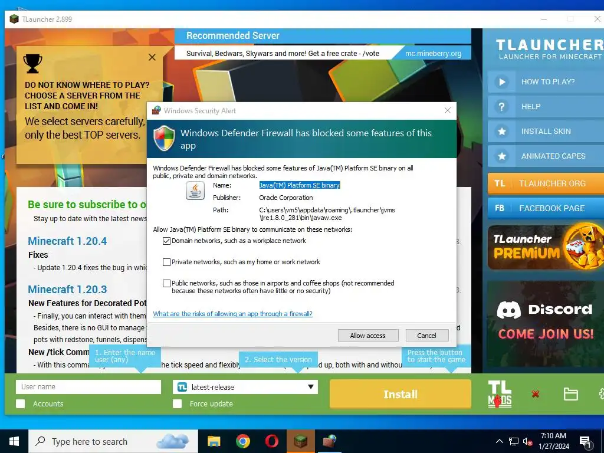The image size is (604, 453).
Task: Open File Explorer from taskbar
Action: tap(214, 441)
